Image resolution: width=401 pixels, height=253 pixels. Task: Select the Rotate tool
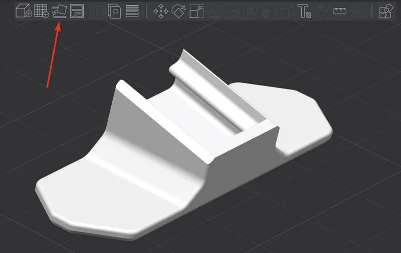click(178, 11)
